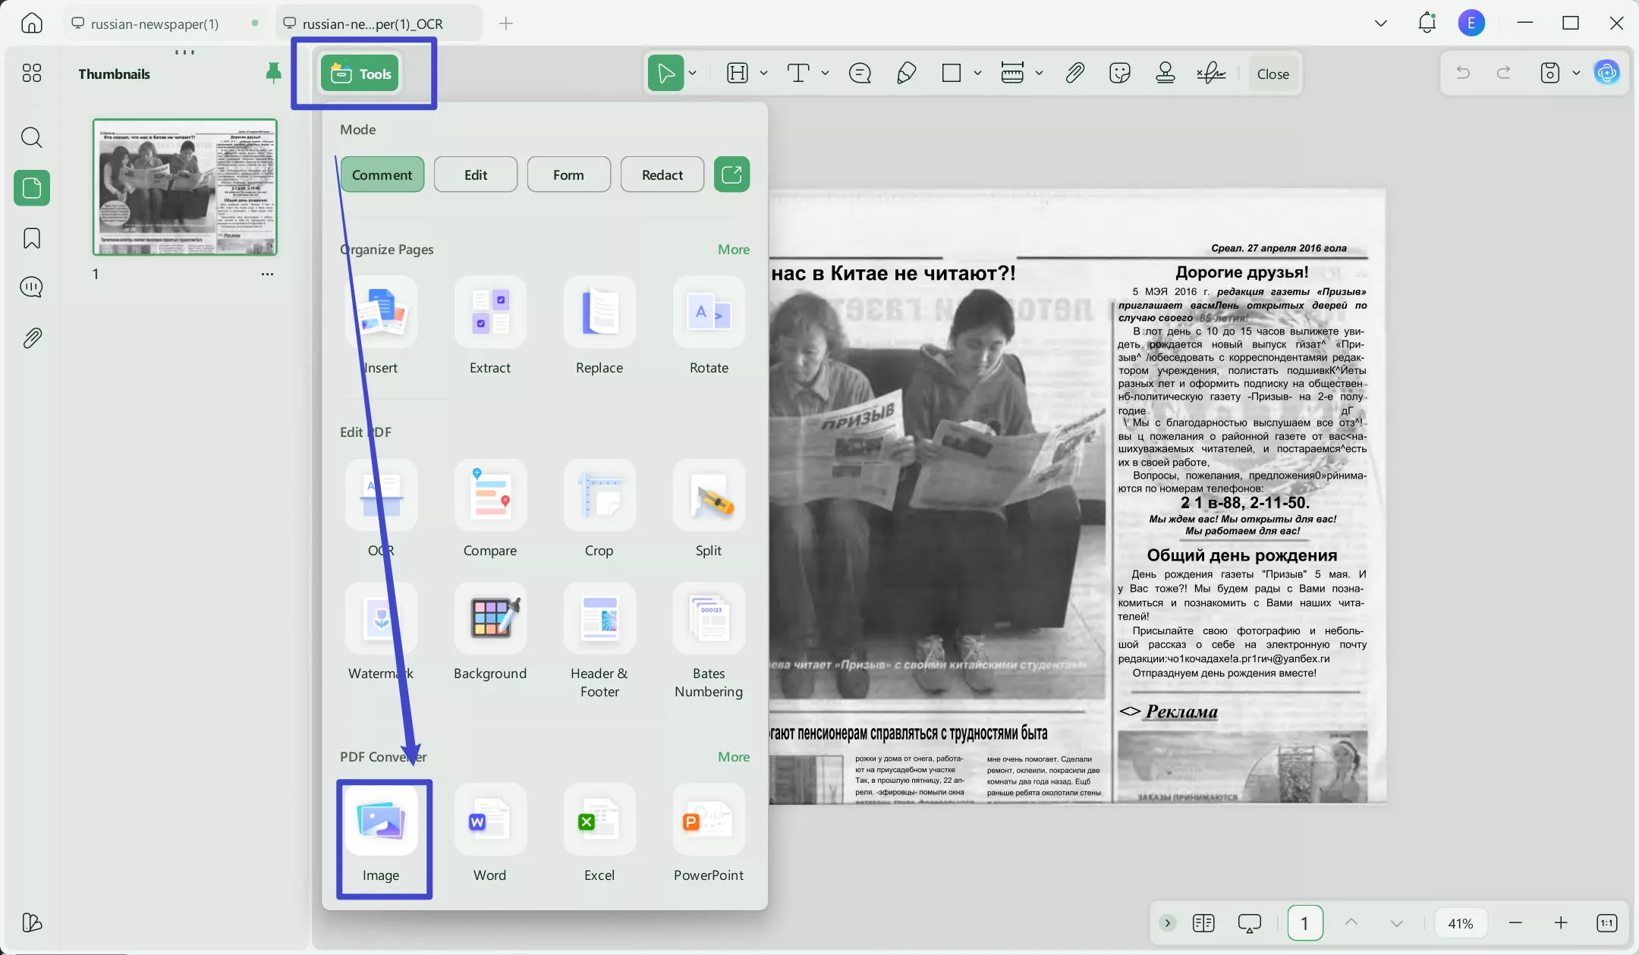
Task: Open the Search panel in the sidebar
Action: click(31, 137)
